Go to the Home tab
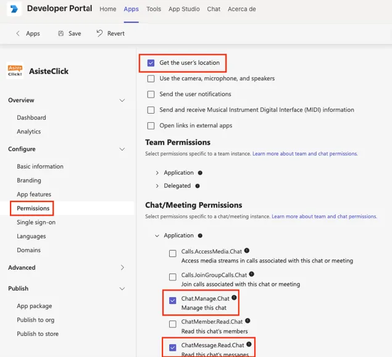Screen dimensions: 392x357 click(x=108, y=9)
